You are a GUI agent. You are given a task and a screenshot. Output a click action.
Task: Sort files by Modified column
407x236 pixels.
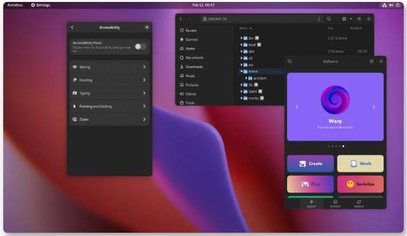[x=356, y=28]
